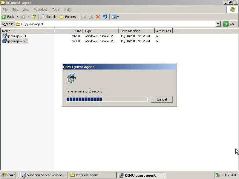Restore down the Explorer window
The width and height of the screenshot is (239, 179).
(x=230, y=3)
